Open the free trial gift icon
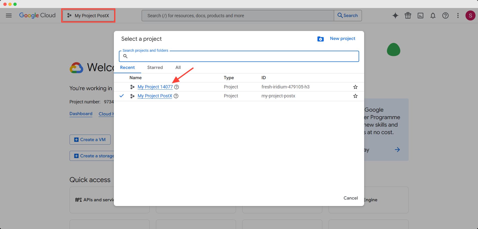This screenshot has width=478, height=229. [408, 15]
